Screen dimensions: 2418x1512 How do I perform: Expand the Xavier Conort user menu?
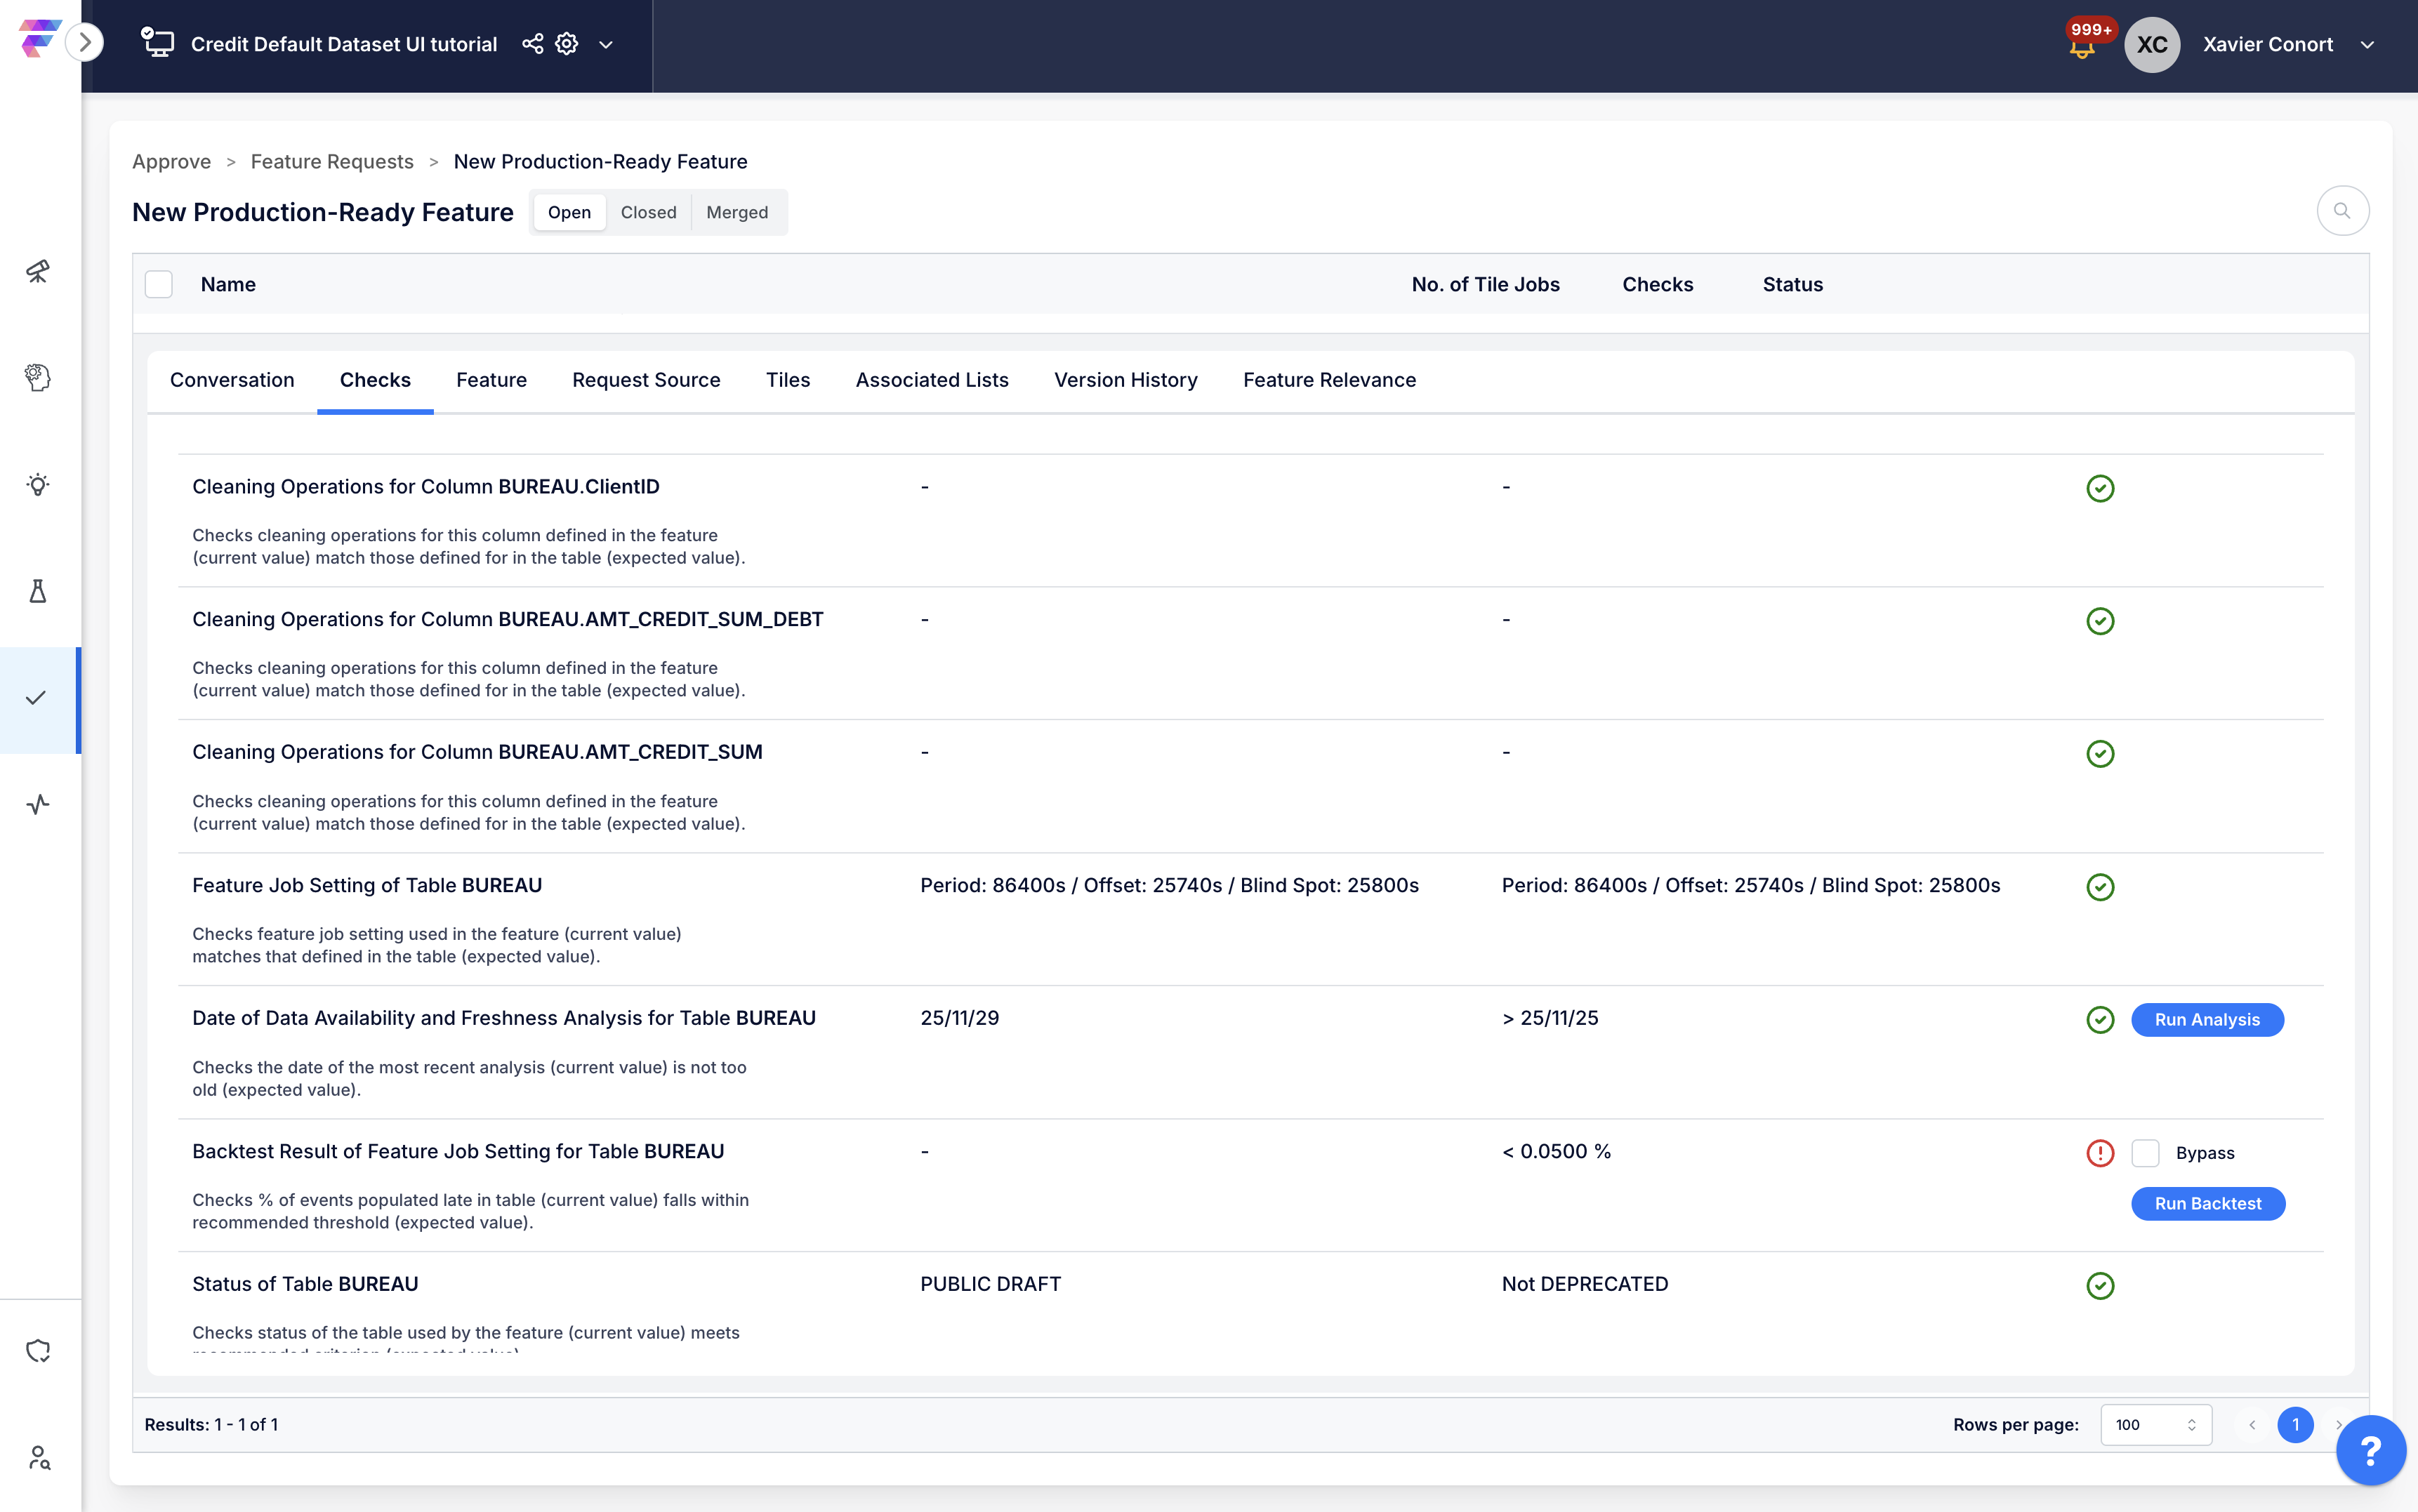pyautogui.click(x=2367, y=45)
